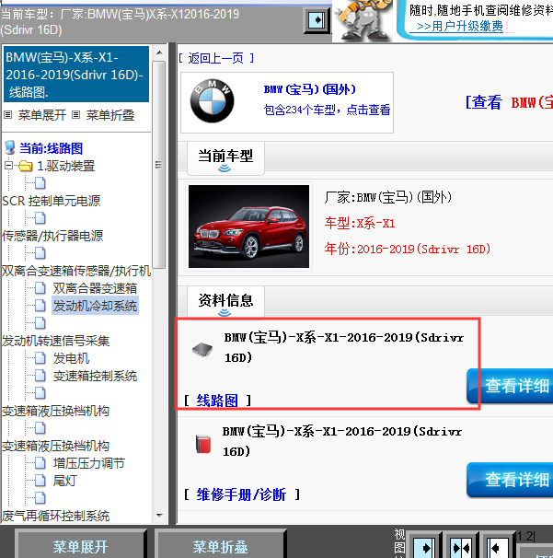
Task: Click the arrow icon beside current vehicle header
Action: tap(317, 20)
